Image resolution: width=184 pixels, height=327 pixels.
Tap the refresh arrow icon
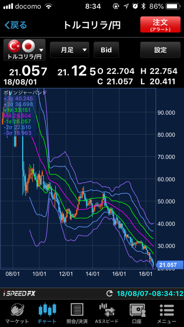click(x=110, y=294)
